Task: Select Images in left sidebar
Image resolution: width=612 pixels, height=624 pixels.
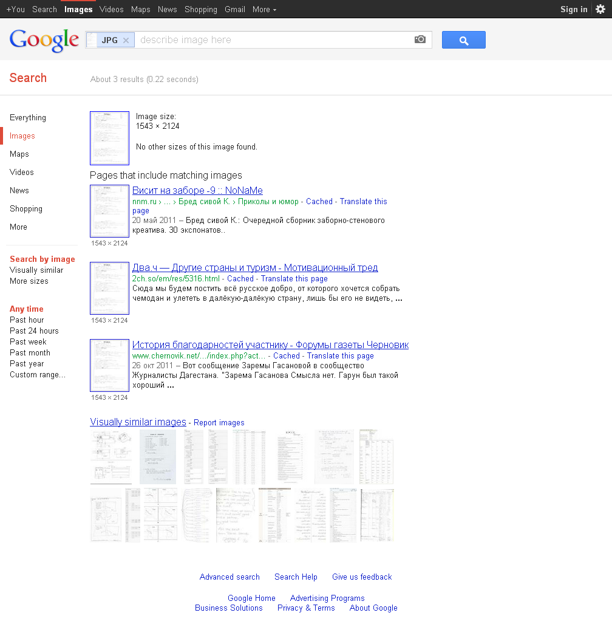Action: coord(22,135)
